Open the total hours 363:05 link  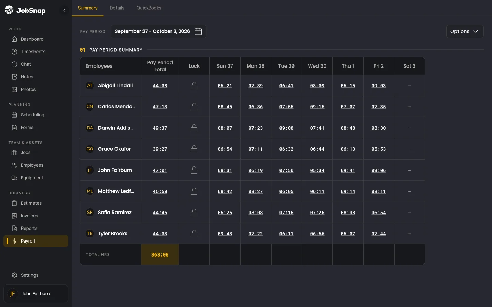(160, 255)
